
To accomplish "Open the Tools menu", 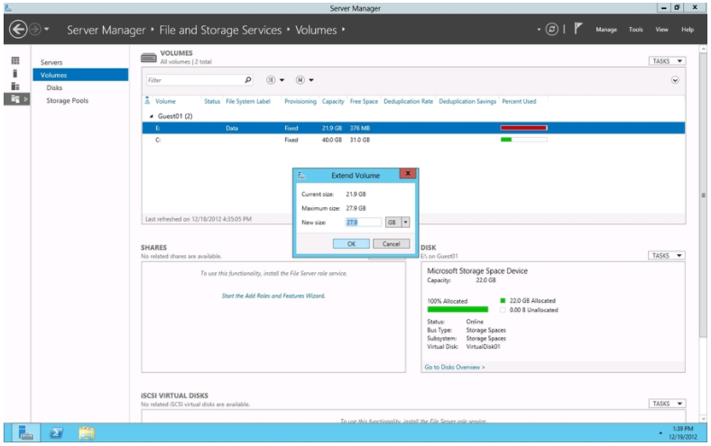I will click(636, 30).
